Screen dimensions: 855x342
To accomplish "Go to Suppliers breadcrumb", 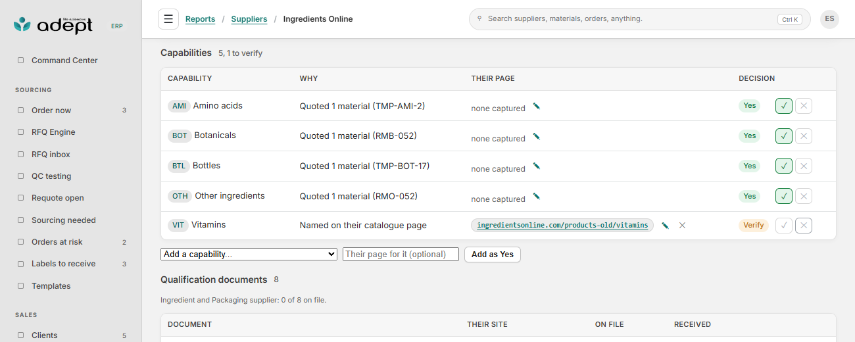I will [249, 19].
